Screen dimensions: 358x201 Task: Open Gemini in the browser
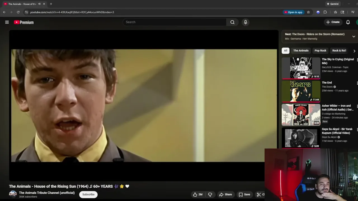pyautogui.click(x=333, y=4)
